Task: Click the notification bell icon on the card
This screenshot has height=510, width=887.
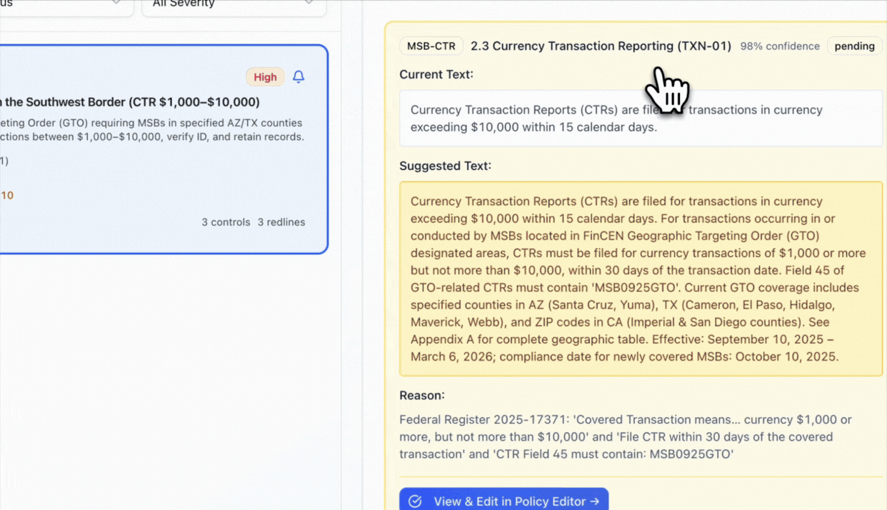Action: (299, 77)
